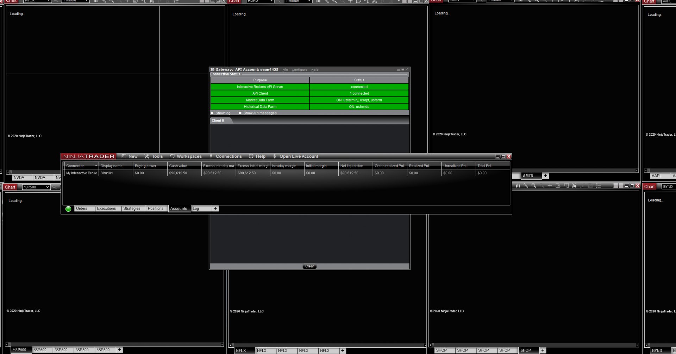The width and height of the screenshot is (676, 354).
Task: Click zoom out icon in SHOP chart toolbar
Action: tap(542, 186)
